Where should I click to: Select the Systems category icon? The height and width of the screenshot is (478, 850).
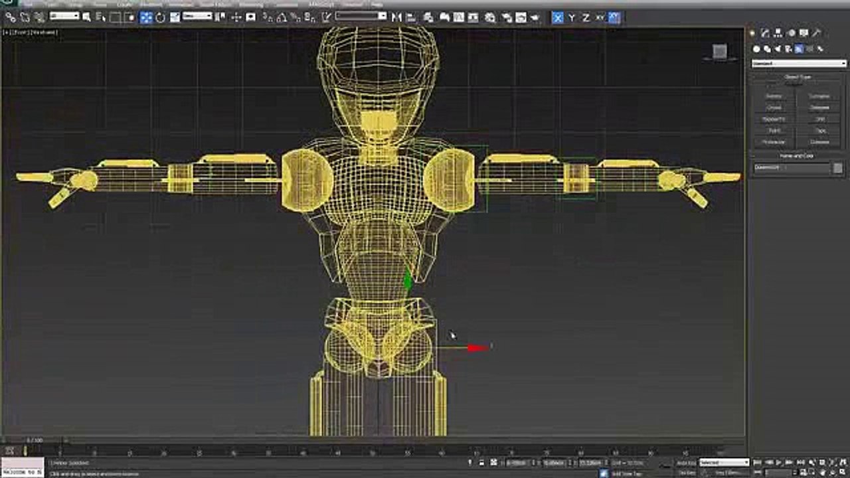pos(820,48)
